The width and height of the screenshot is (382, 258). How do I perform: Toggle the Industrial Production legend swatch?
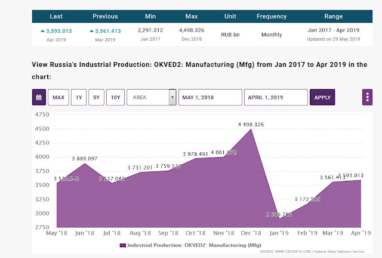(123, 245)
